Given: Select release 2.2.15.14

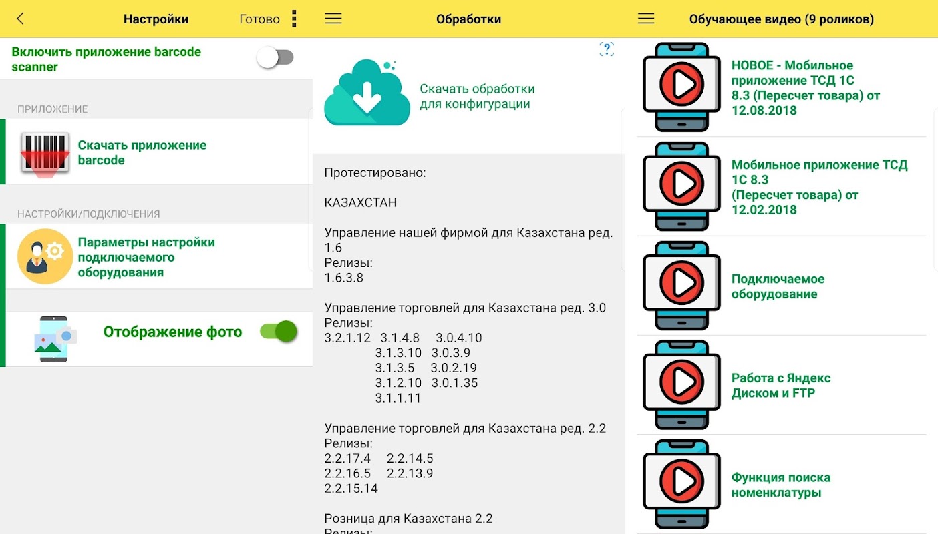Looking at the screenshot, I should coord(351,489).
